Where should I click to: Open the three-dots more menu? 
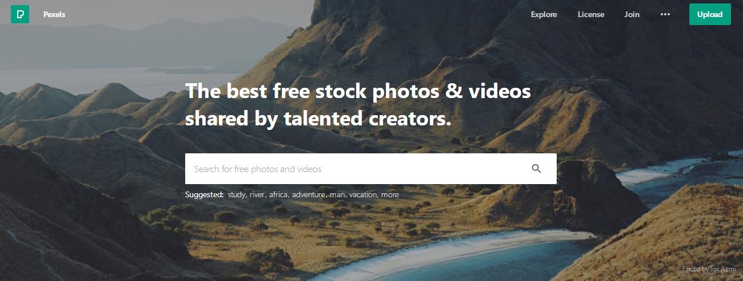point(665,14)
